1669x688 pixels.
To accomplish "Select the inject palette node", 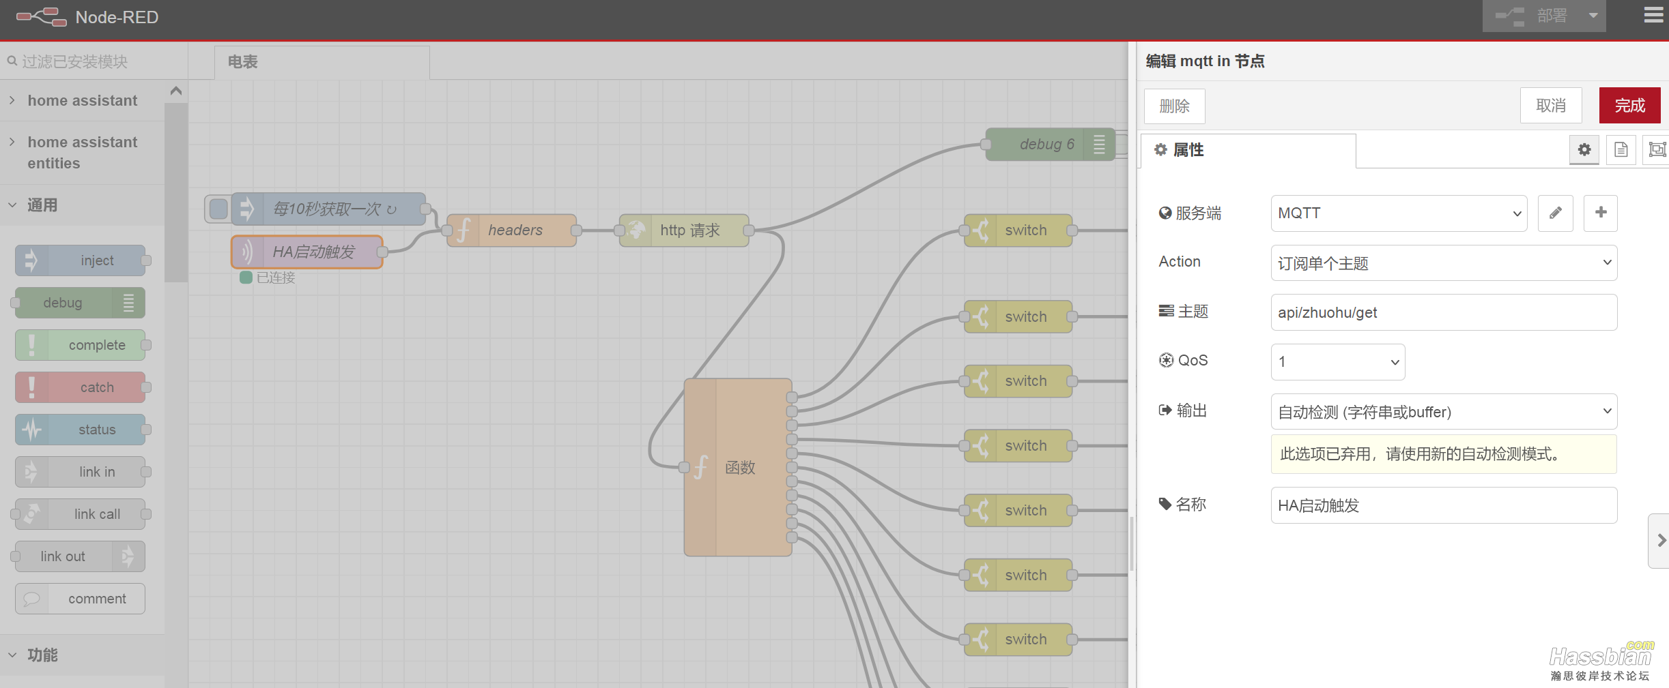I will coord(81,260).
